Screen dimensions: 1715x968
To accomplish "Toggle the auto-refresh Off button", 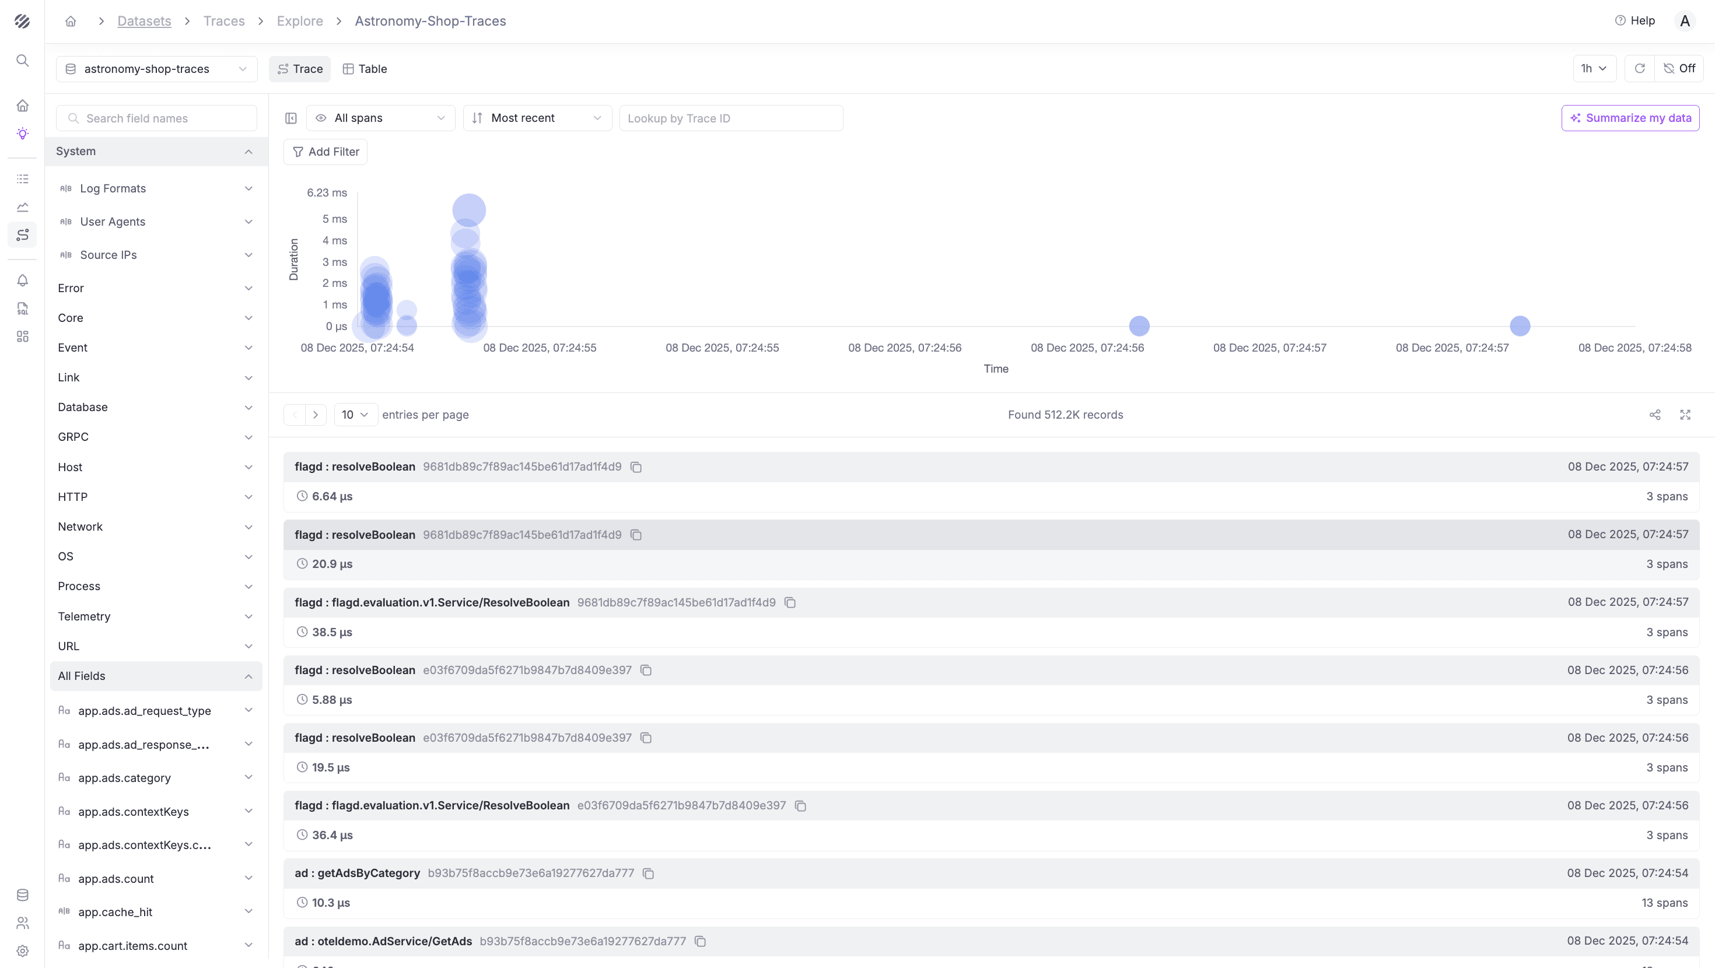I will point(1679,69).
